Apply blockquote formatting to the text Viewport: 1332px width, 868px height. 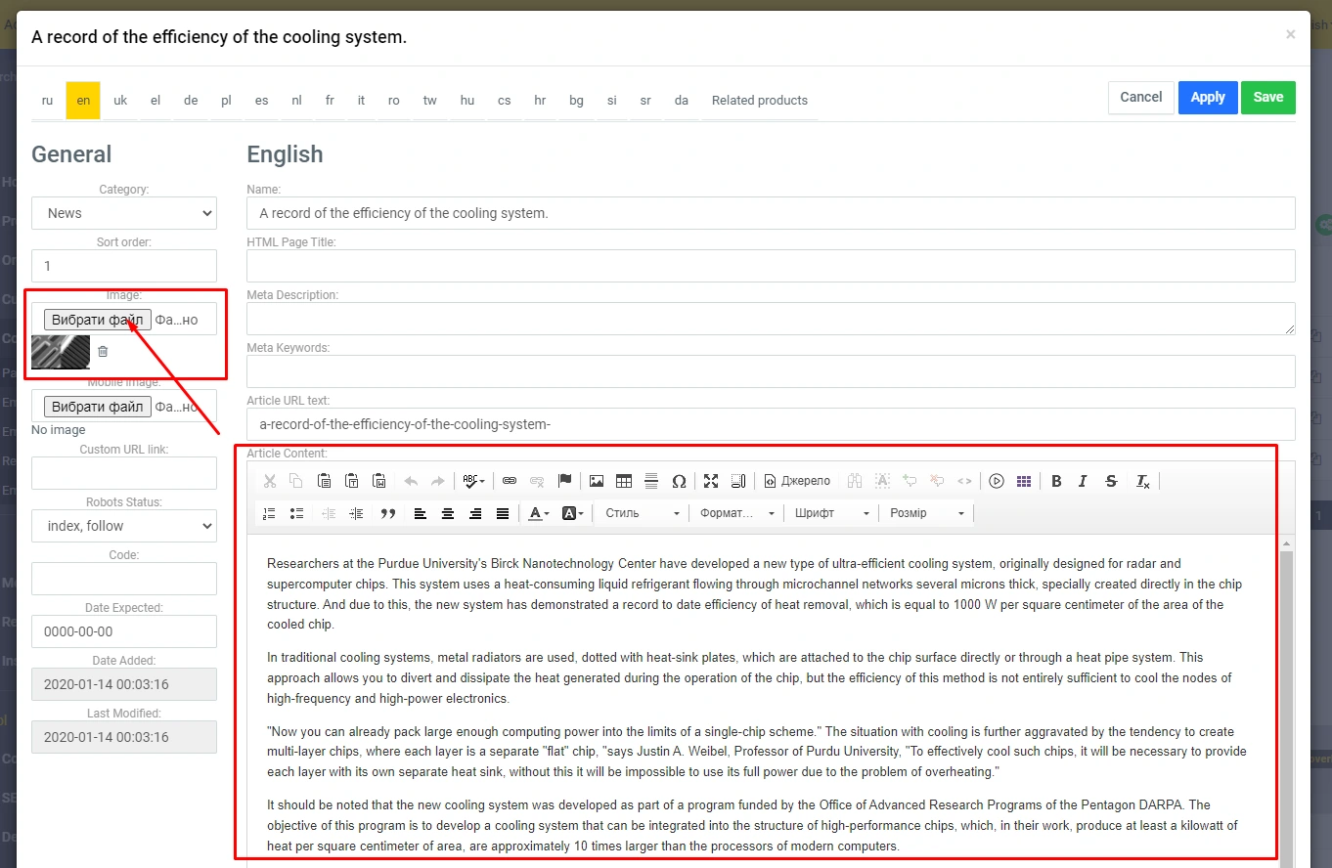pyautogui.click(x=388, y=513)
